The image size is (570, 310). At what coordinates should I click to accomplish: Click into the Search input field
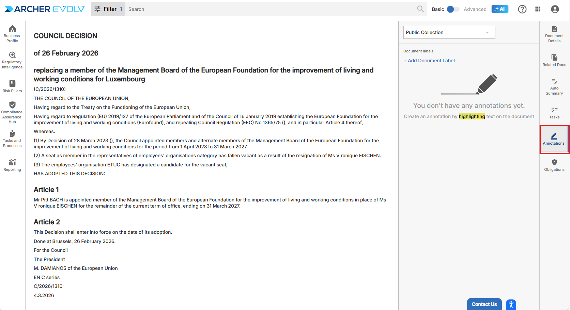(x=269, y=9)
